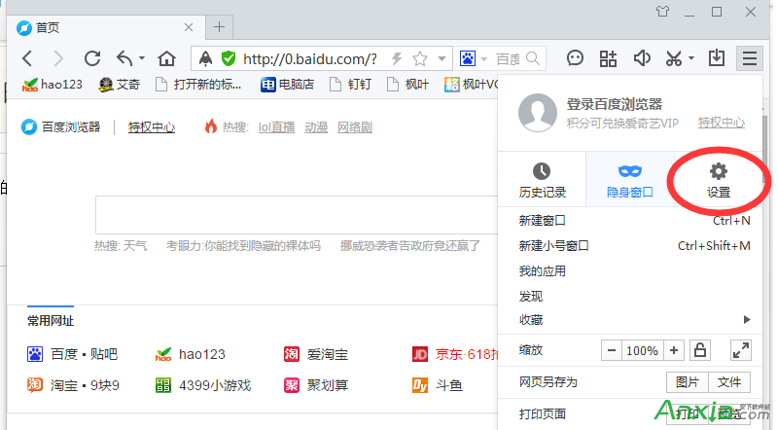Click the lightning speed mode icon

(x=397, y=58)
